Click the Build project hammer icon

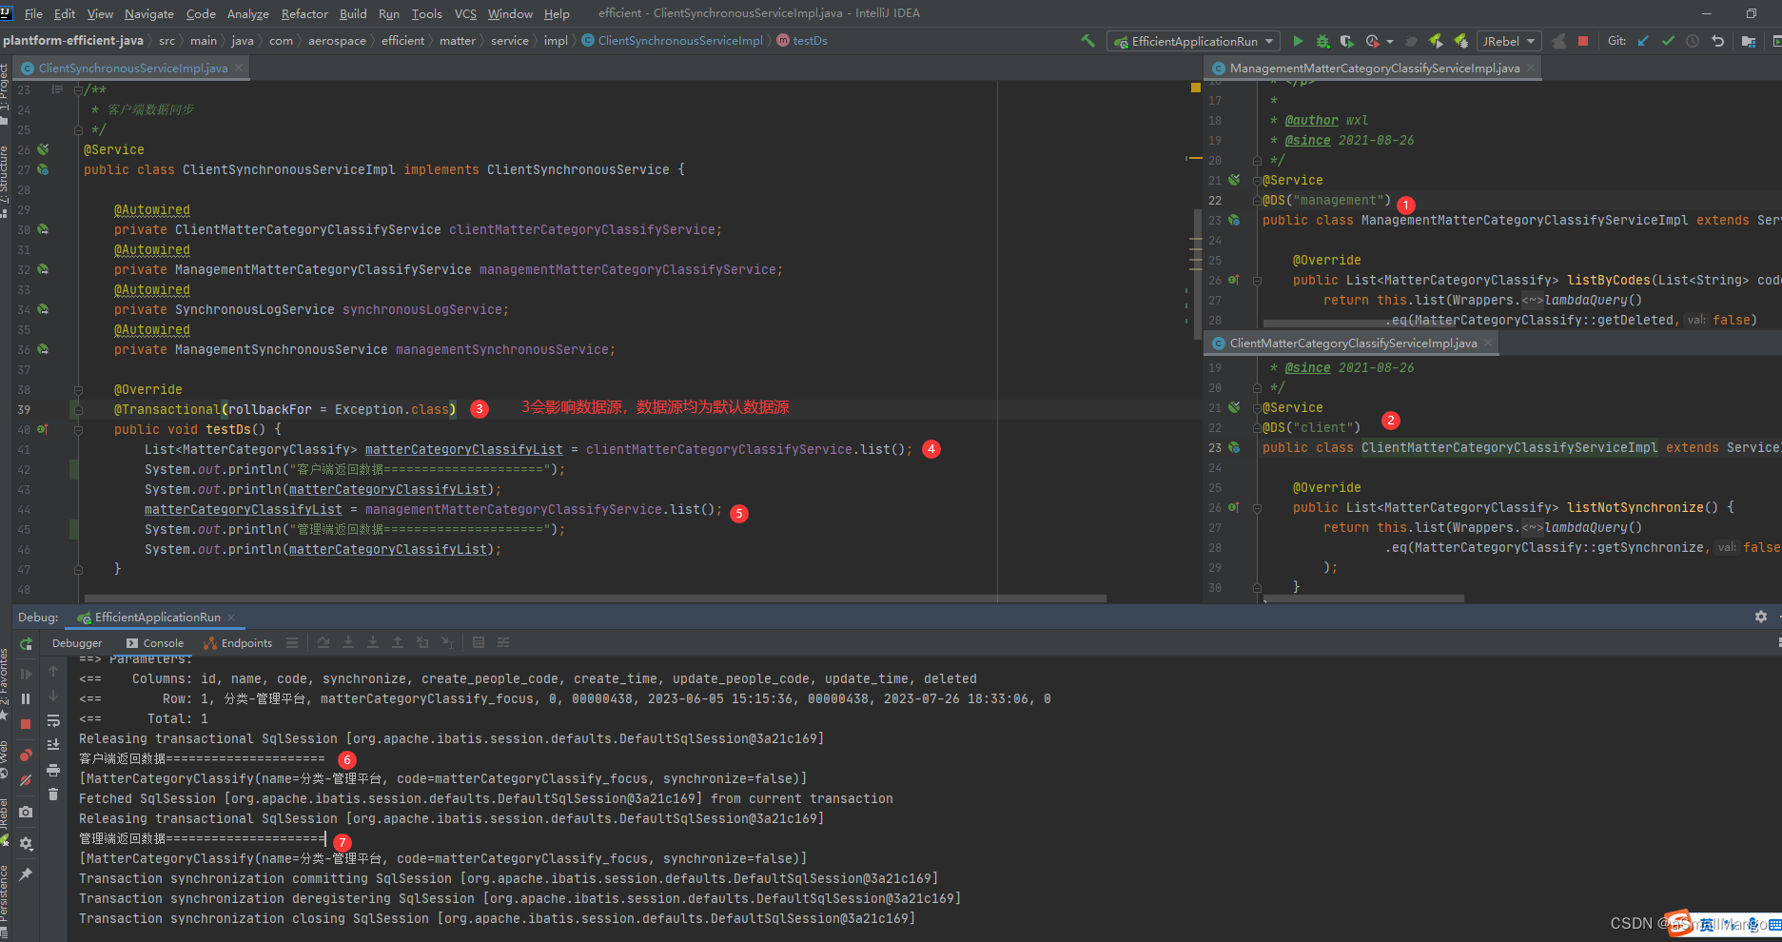pyautogui.click(x=1088, y=41)
